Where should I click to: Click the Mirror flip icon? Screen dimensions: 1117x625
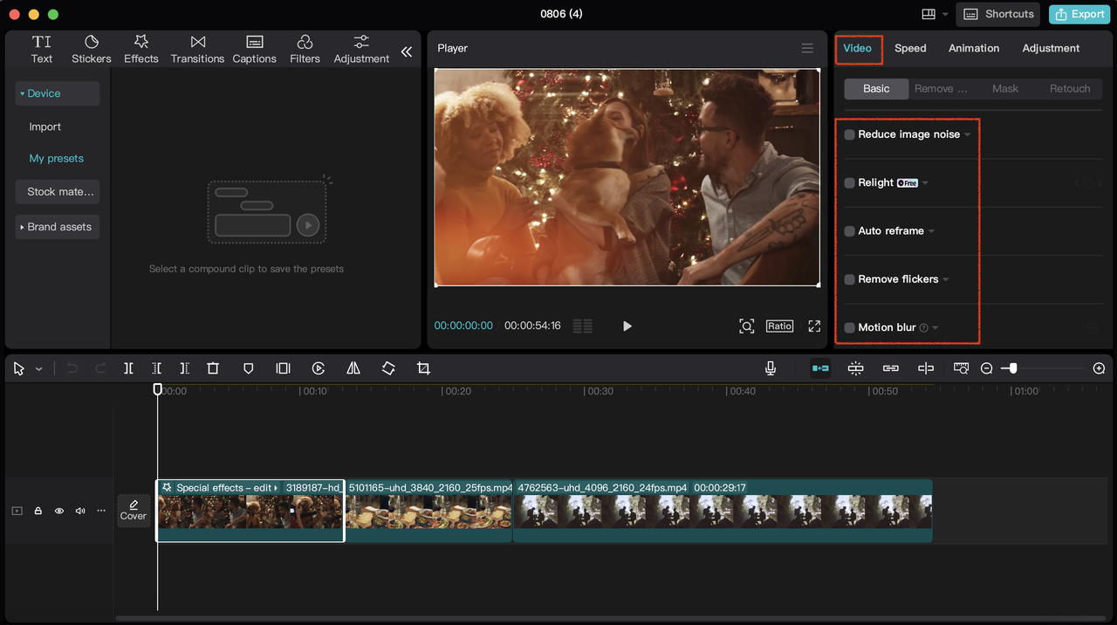(353, 368)
